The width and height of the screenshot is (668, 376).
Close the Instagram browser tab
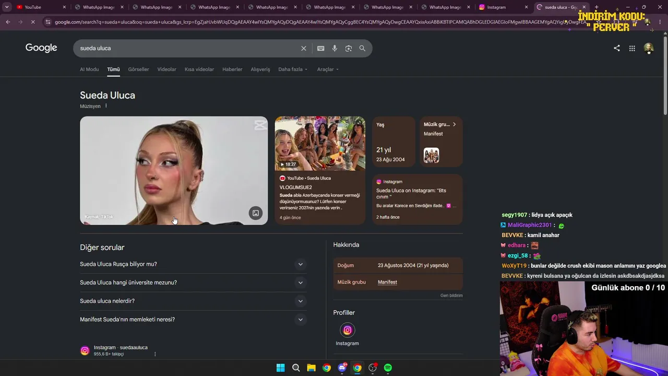[x=527, y=7]
